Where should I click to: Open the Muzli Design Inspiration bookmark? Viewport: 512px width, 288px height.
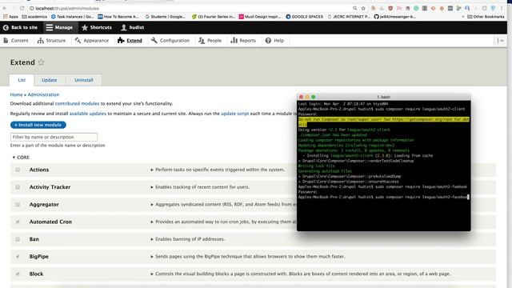pyautogui.click(x=260, y=17)
